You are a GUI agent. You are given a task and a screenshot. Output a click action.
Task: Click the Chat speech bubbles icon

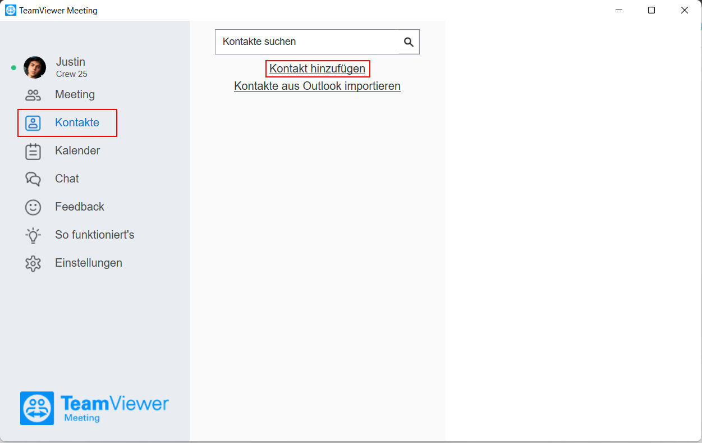33,179
